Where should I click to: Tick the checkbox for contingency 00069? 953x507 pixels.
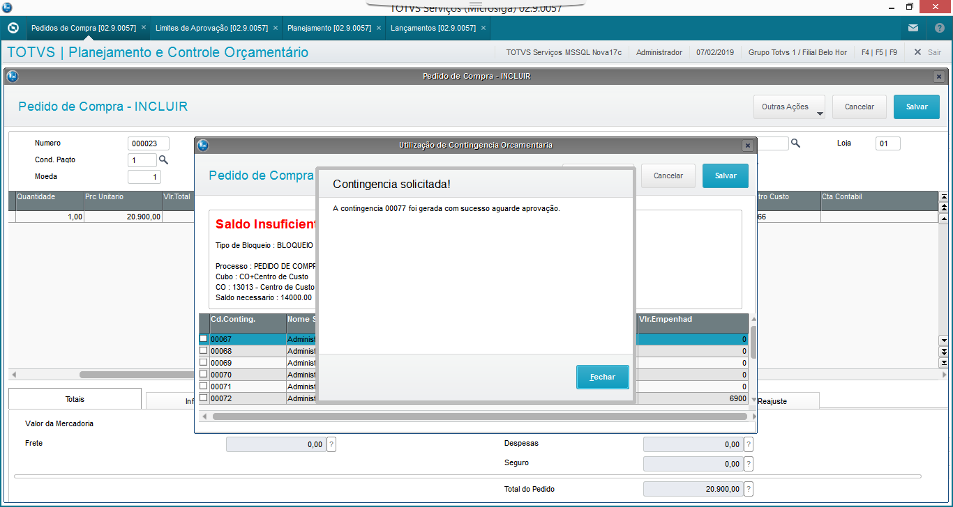point(204,363)
